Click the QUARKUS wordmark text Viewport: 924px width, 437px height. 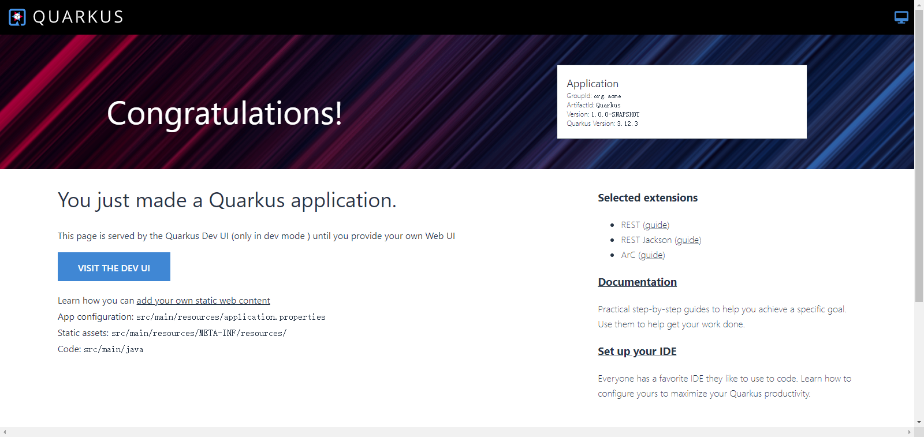[78, 17]
